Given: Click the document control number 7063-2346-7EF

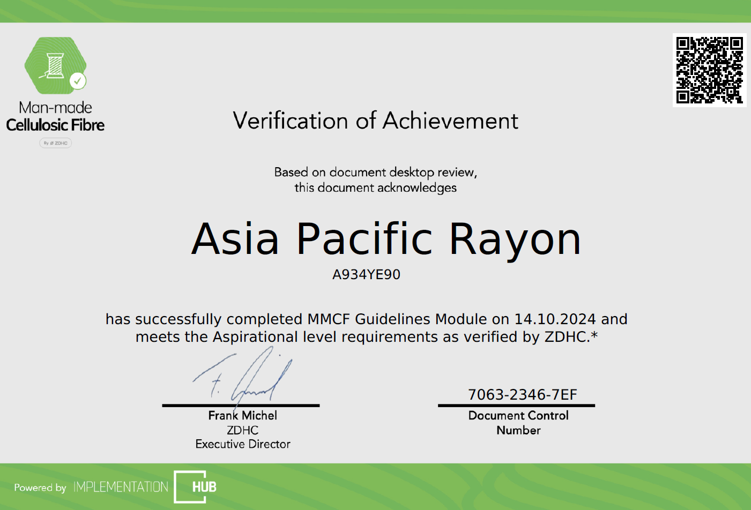Looking at the screenshot, I should (522, 395).
